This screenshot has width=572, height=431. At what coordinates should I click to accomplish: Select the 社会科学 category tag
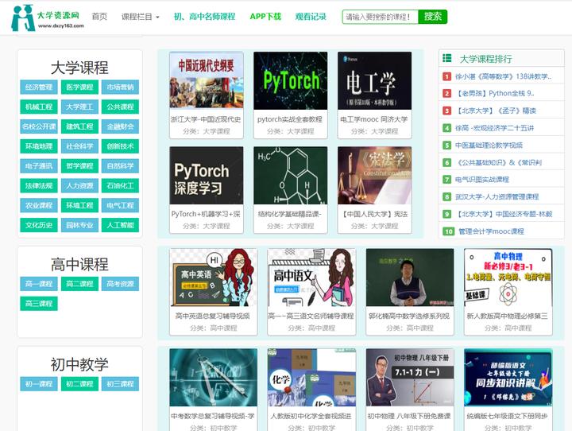pos(79,146)
